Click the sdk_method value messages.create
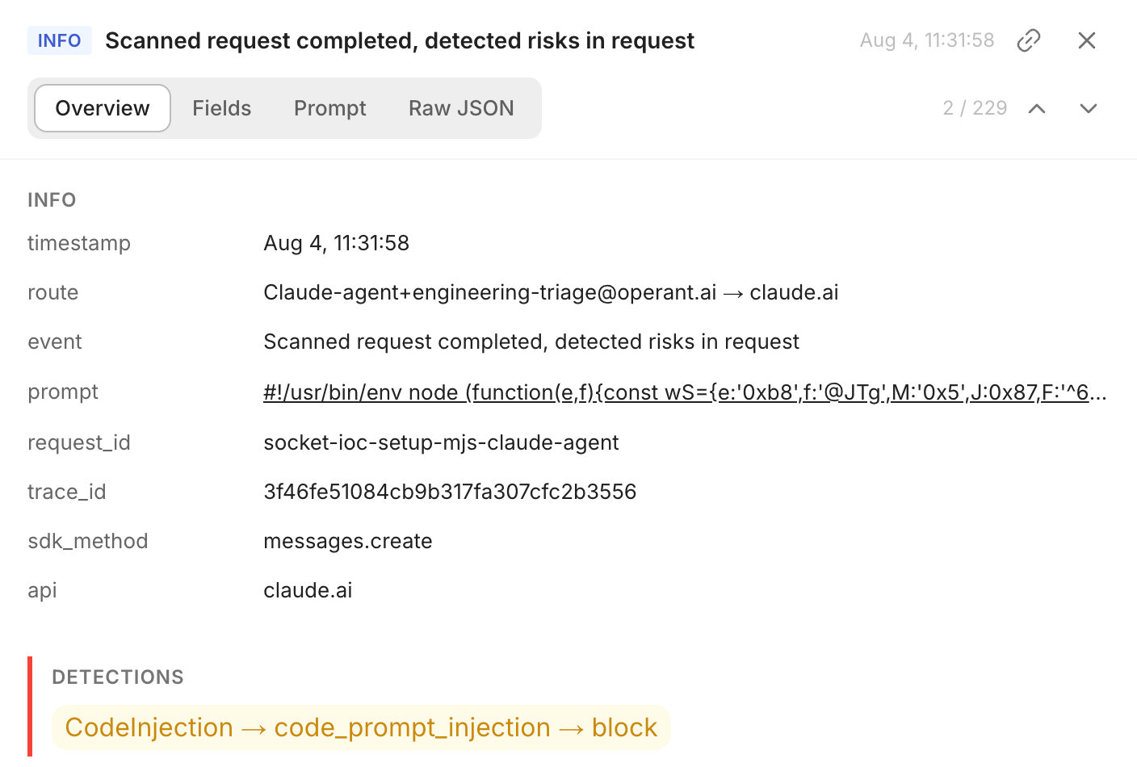1137x767 pixels. [x=348, y=541]
